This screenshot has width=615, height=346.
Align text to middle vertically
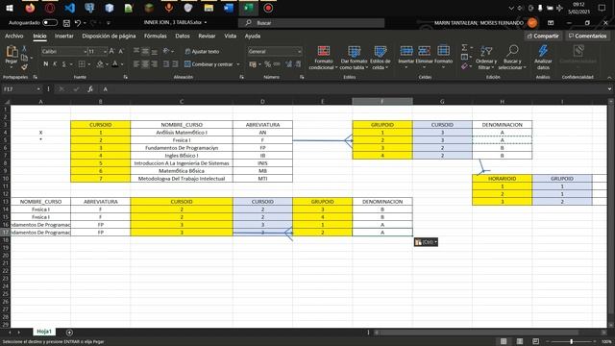145,51
